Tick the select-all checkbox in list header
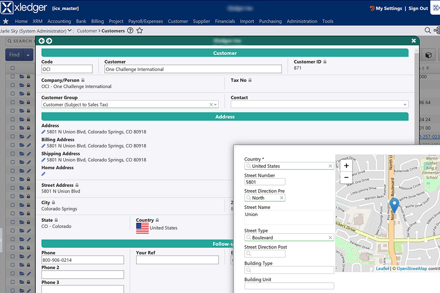Image resolution: width=440 pixels, height=293 pixels. (13, 68)
